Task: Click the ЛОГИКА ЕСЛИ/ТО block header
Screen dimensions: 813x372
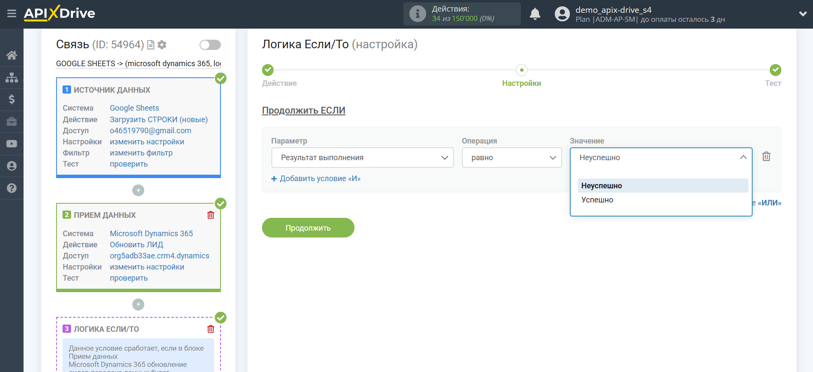Action: pos(106,329)
